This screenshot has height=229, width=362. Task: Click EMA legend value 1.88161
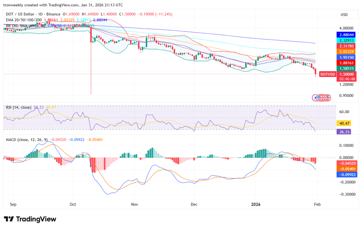point(51,20)
